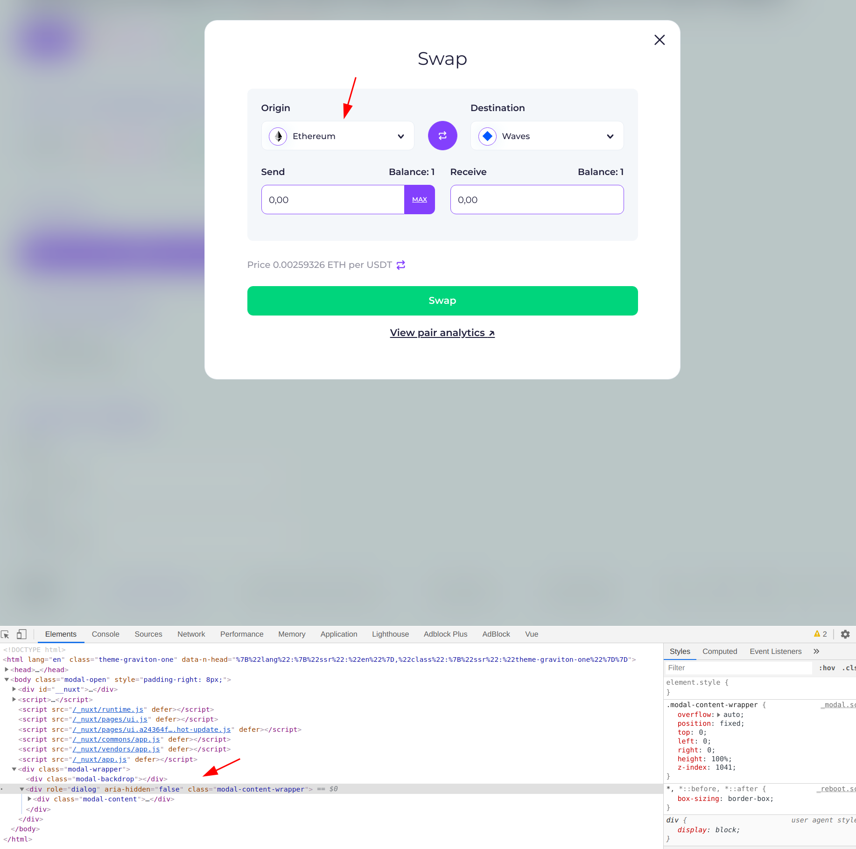Open the Adblock Plus tab
The height and width of the screenshot is (849, 856).
point(445,634)
